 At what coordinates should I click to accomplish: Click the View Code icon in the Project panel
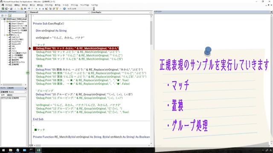click(x=2, y=16)
